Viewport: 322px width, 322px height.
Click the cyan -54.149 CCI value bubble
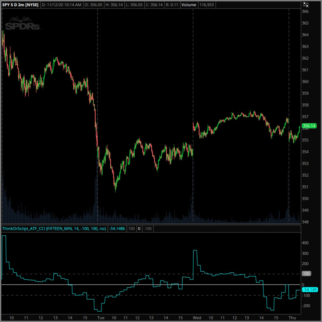(x=310, y=290)
